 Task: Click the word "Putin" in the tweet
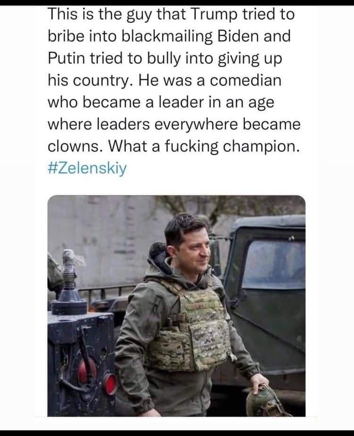pos(66,58)
